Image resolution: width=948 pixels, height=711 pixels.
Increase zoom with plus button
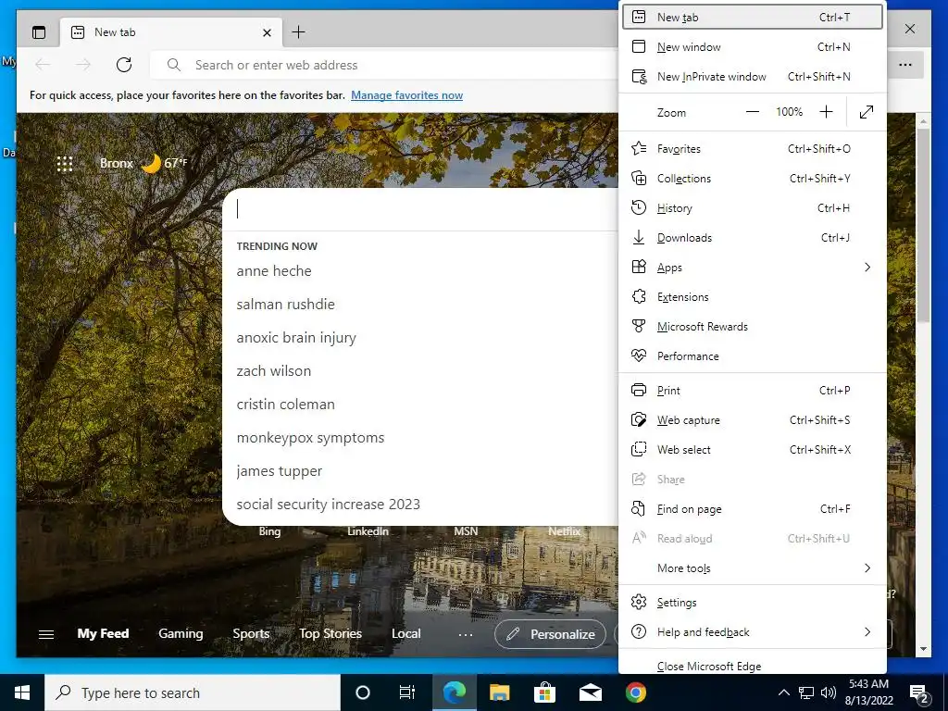pos(826,112)
